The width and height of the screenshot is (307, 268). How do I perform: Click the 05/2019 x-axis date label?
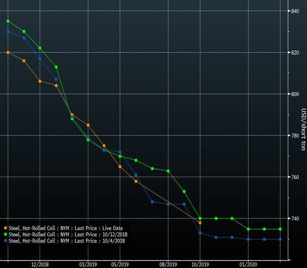tap(120, 264)
